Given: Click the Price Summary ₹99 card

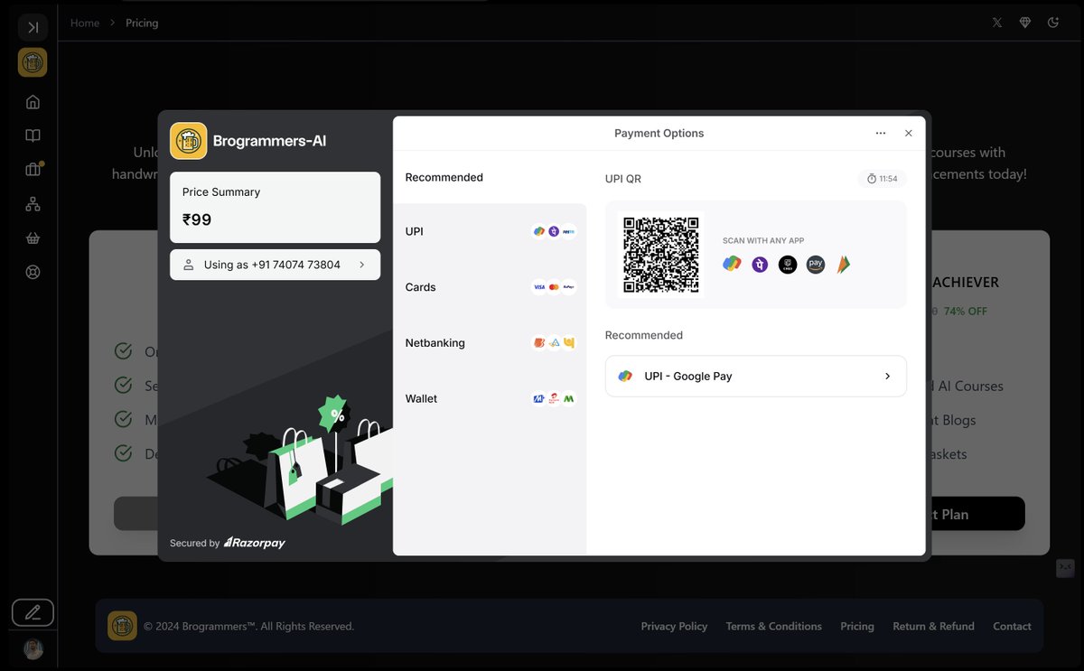Looking at the screenshot, I should pos(275,207).
